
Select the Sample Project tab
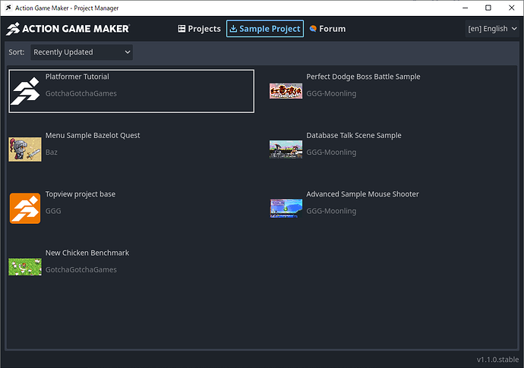265,29
